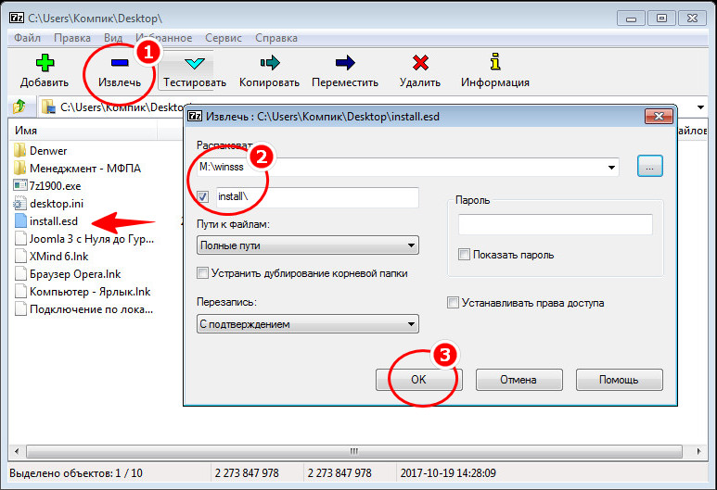The image size is (717, 490).
Task: Open the С подтверждением overwrite dropdown
Action: [411, 324]
